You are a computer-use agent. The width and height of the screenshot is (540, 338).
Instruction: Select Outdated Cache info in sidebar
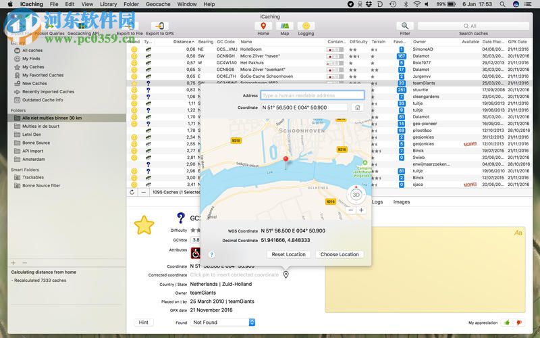click(x=43, y=100)
